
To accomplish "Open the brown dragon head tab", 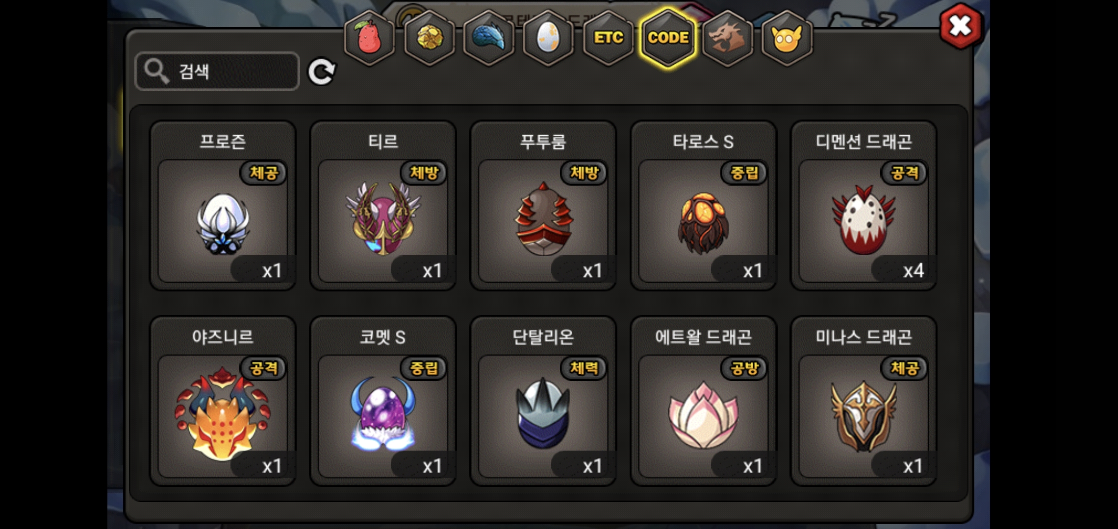I will pyautogui.click(x=727, y=38).
